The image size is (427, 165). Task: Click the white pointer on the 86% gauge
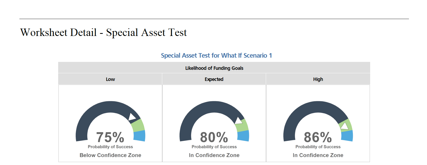344,126
